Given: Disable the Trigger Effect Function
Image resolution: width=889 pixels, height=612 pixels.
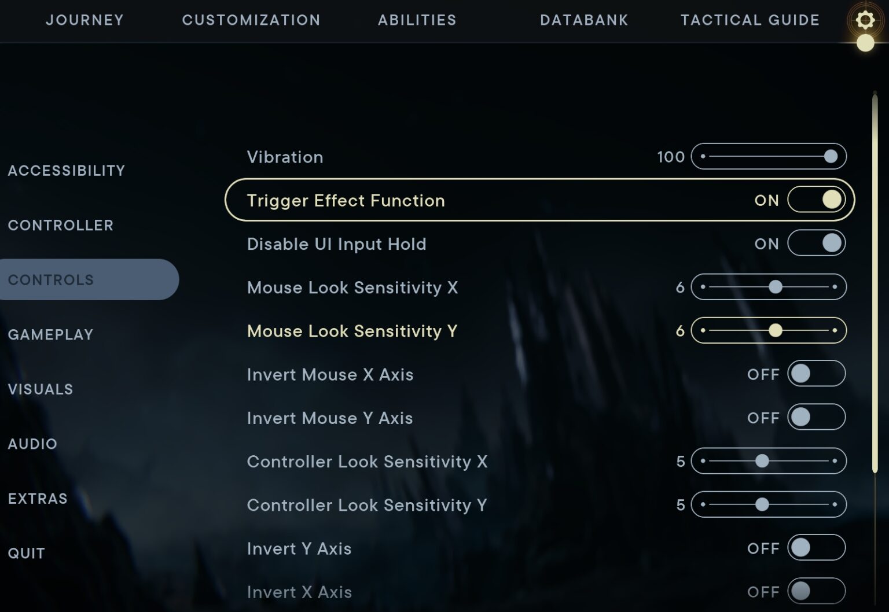Looking at the screenshot, I should click(x=816, y=200).
